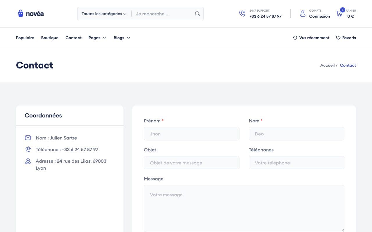The width and height of the screenshot is (372, 232).
Task: Open the Toutes les catégories dropdown
Action: [x=104, y=14]
